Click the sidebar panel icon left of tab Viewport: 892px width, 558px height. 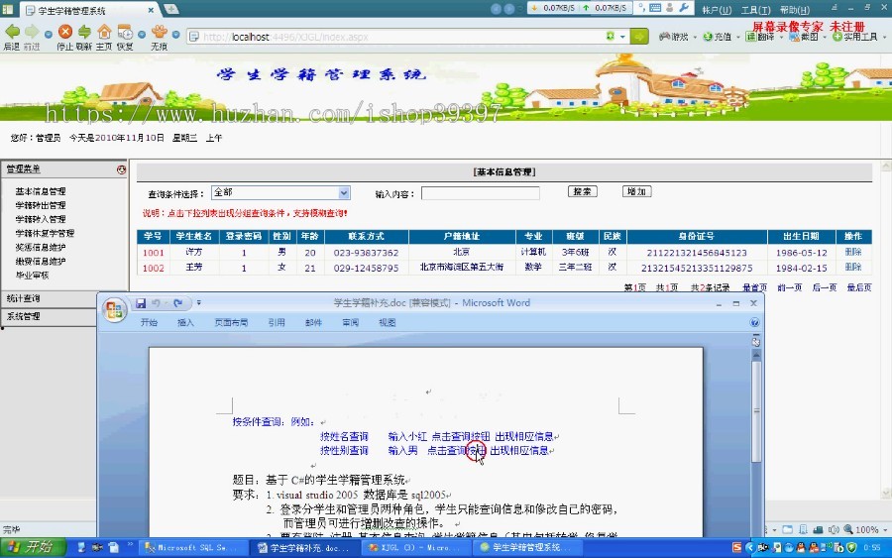pos(7,9)
